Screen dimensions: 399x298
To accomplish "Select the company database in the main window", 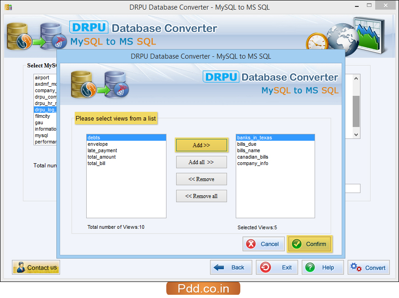I will [x=45, y=90].
